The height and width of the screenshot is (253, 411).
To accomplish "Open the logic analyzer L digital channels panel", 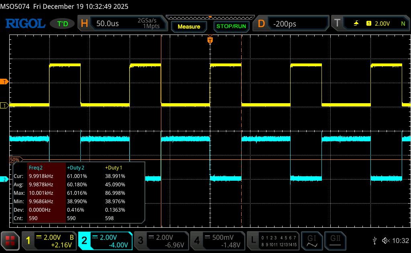I will pos(274,241).
